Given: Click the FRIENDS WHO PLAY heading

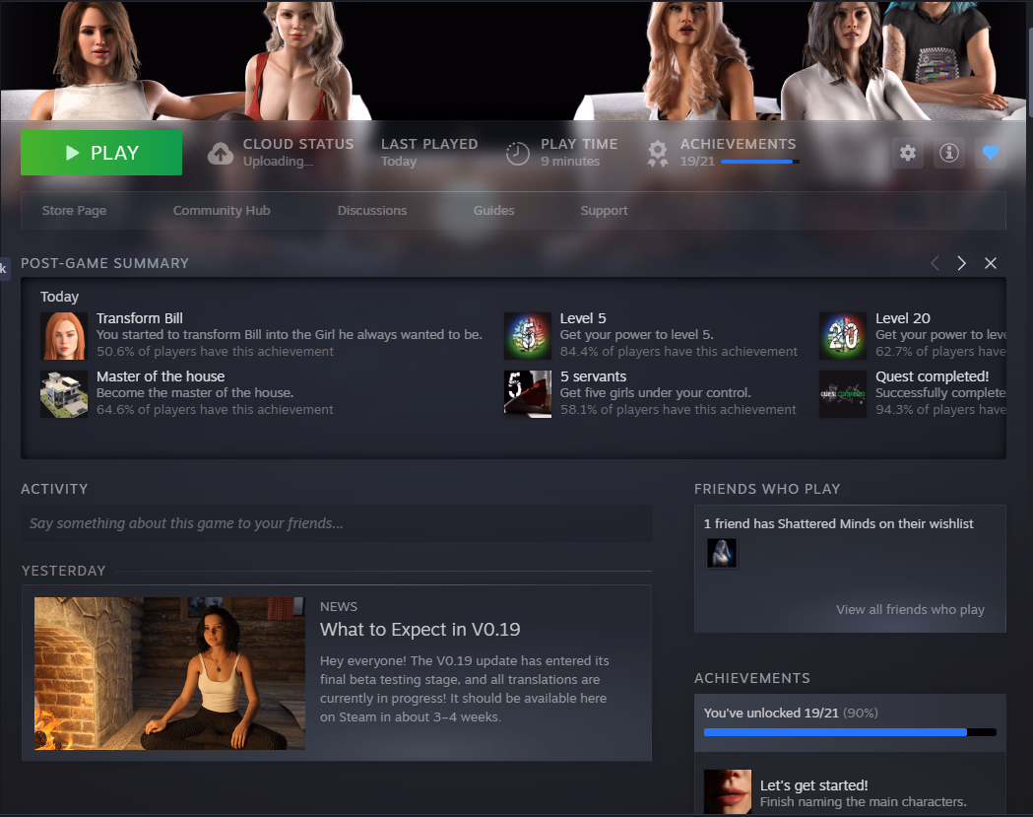Looking at the screenshot, I should 767,489.
